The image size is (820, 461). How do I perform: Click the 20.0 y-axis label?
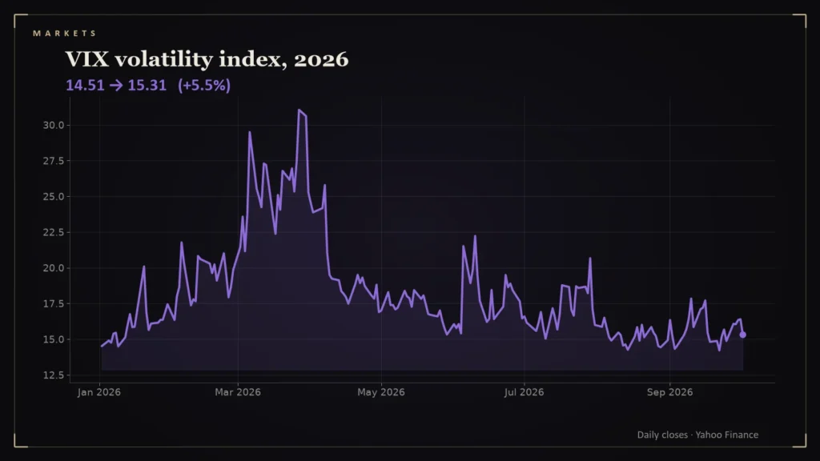tap(54, 268)
